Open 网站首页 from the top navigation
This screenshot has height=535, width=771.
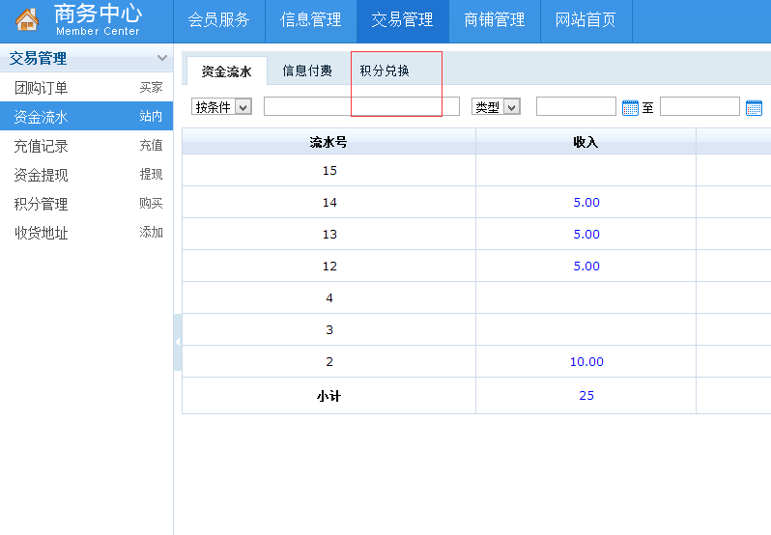(x=585, y=20)
